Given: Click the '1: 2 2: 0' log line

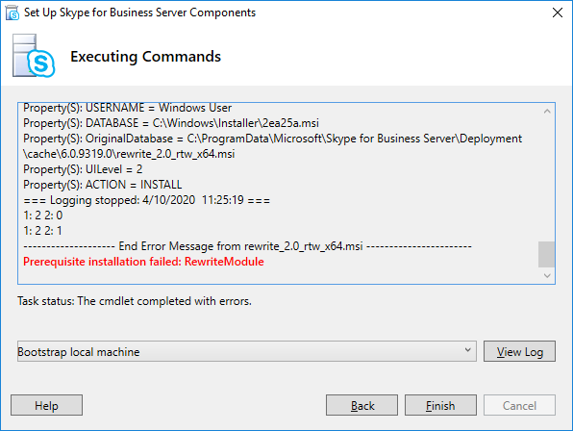Looking at the screenshot, I should 43,215.
